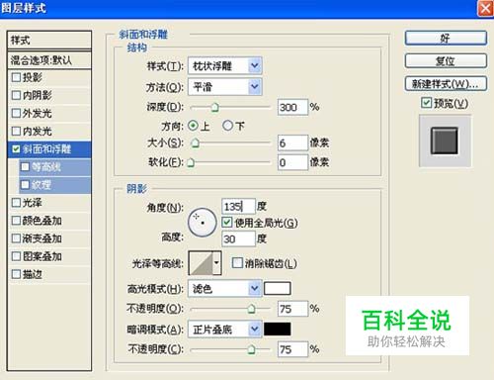
Task: Enable the 外发光 outer glow checkbox
Action: coord(16,113)
